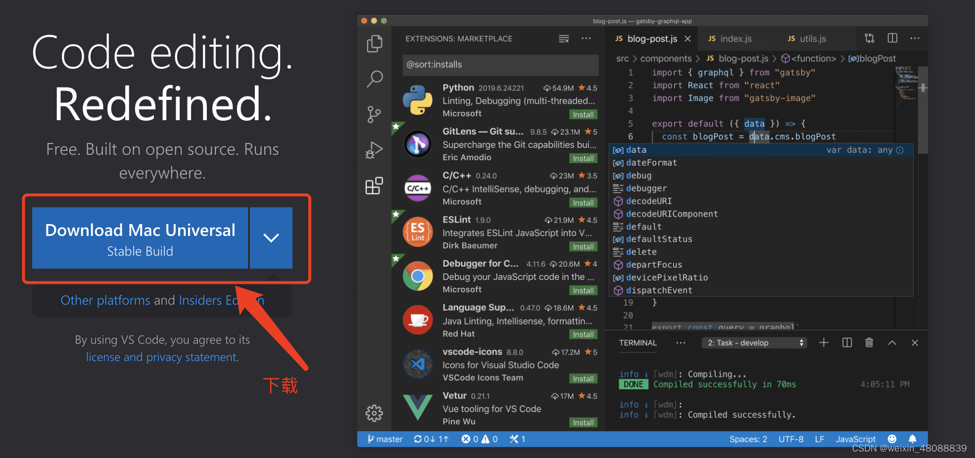Click info icon on data suggestion
This screenshot has height=458, width=975.
tap(900, 150)
